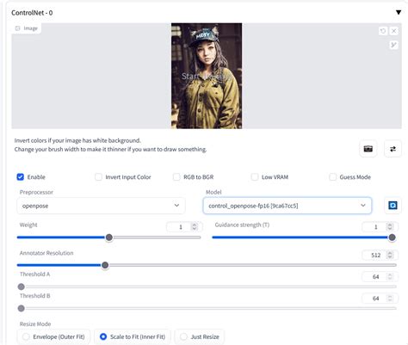Image resolution: width=408 pixels, height=345 pixels.
Task: Choose the Just Resize radio option
Action: (x=200, y=336)
